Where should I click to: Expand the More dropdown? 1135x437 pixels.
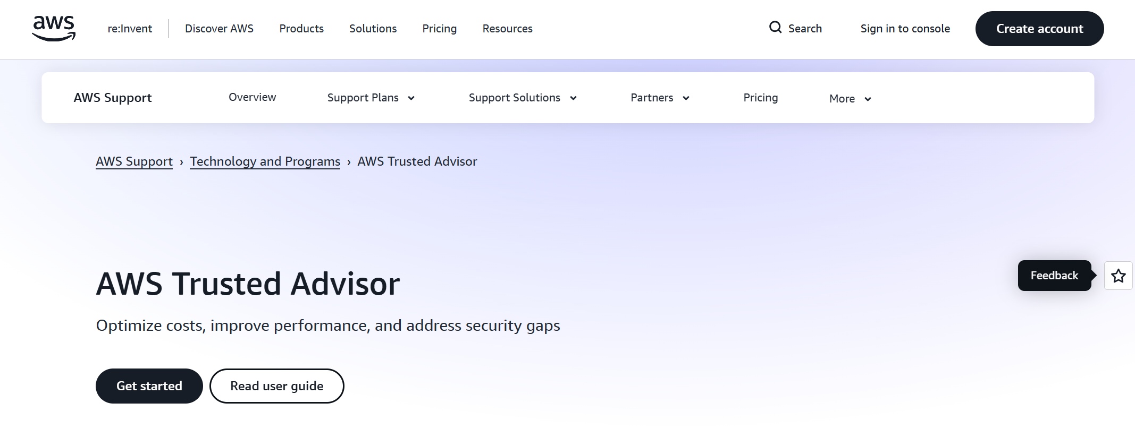tap(850, 99)
